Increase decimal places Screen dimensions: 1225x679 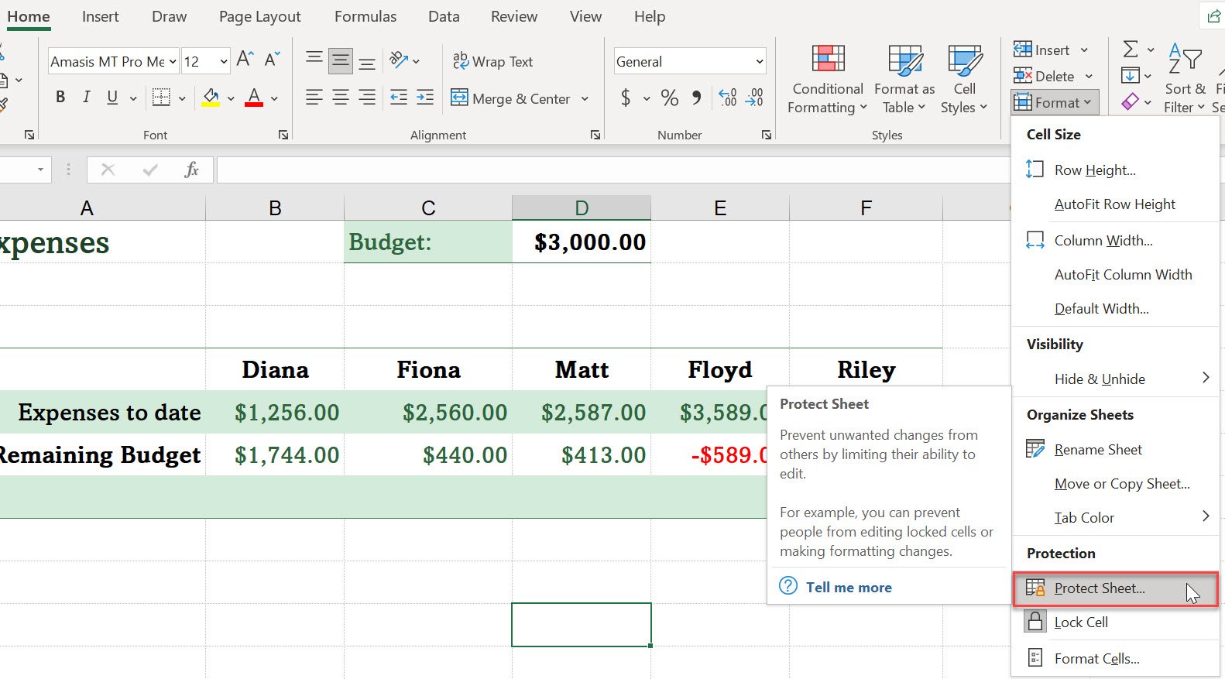[727, 98]
